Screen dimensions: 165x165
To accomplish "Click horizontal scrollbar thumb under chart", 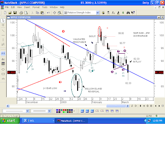I will 116,106.
